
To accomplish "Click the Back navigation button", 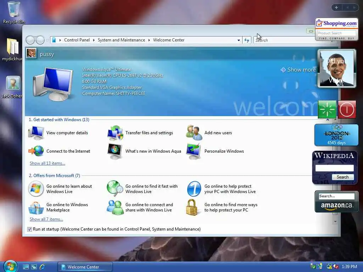I will coord(30,40).
